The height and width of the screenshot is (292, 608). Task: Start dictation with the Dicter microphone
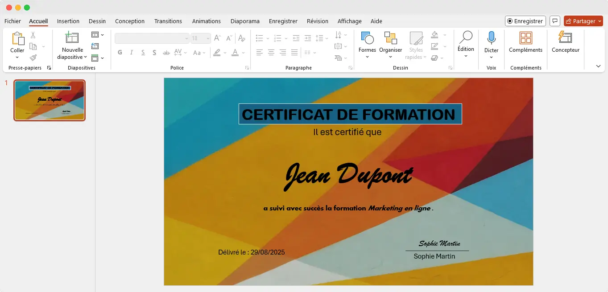[491, 38]
